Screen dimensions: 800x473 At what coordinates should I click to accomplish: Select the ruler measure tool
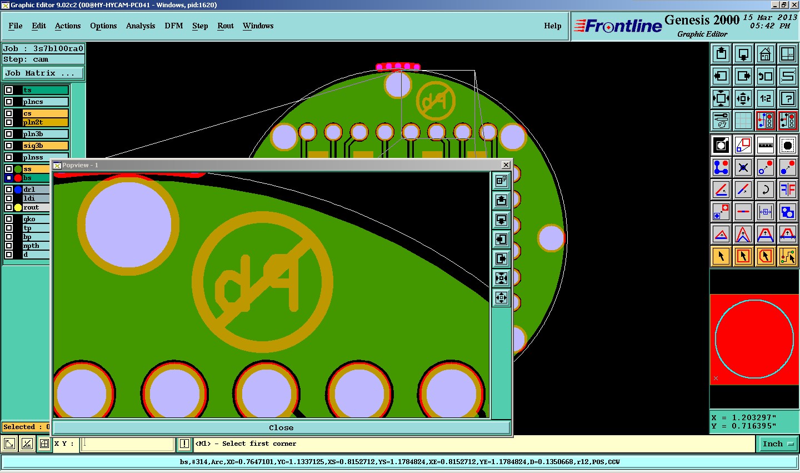tap(766, 145)
